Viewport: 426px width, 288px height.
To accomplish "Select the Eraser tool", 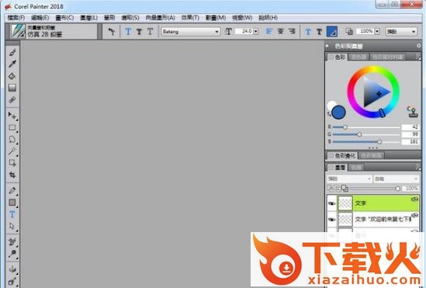I will (12, 99).
